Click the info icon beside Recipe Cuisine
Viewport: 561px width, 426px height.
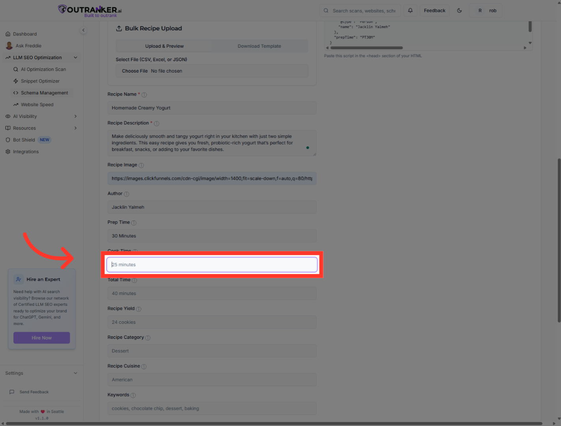pyautogui.click(x=144, y=367)
